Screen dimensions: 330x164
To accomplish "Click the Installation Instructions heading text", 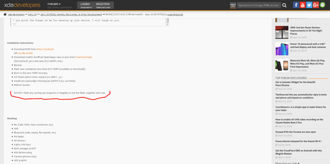I will [x=21, y=43].
